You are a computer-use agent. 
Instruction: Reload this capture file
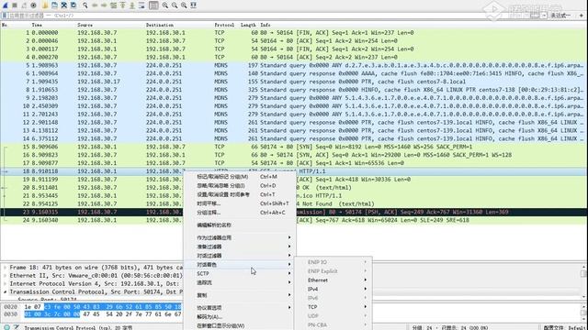pos(73,5)
